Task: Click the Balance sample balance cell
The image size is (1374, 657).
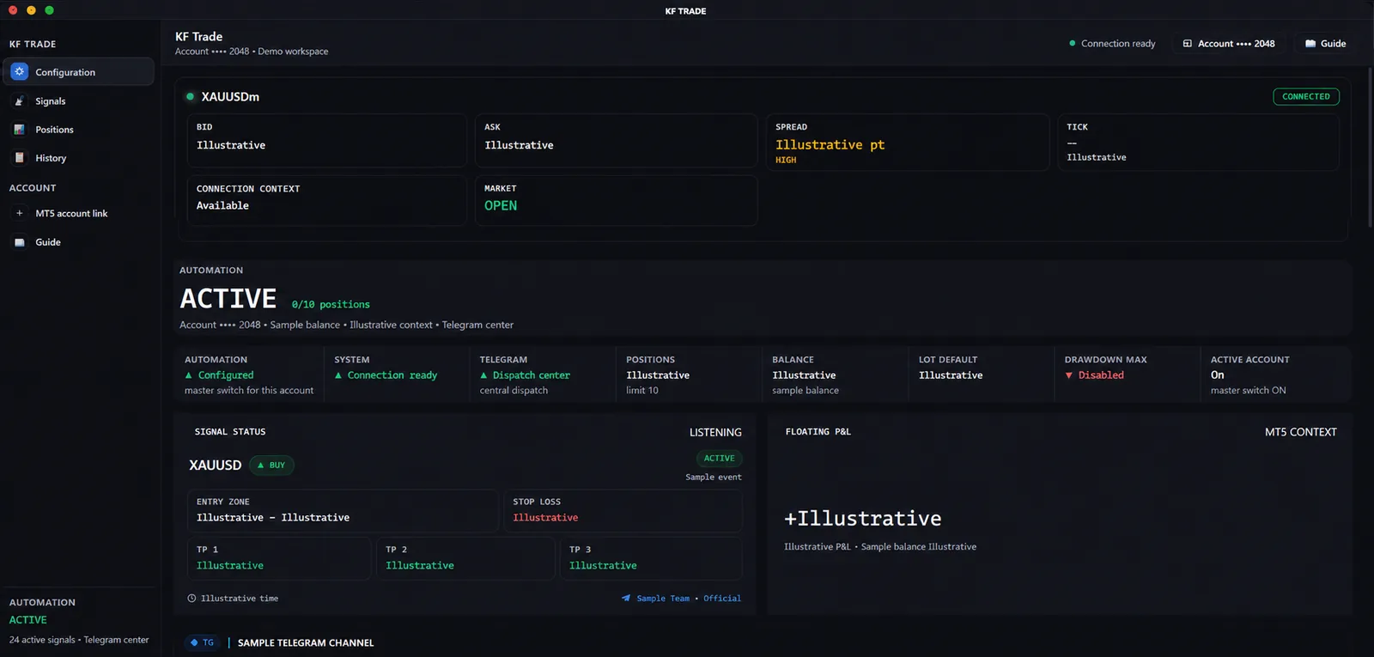Action: pos(834,374)
